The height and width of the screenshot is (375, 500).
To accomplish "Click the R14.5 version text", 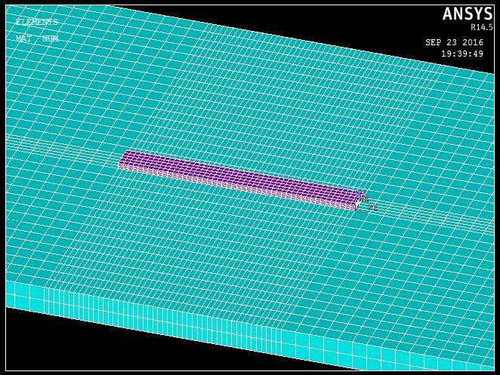I will point(482,27).
